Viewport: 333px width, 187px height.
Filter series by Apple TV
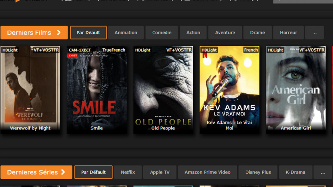click(160, 172)
